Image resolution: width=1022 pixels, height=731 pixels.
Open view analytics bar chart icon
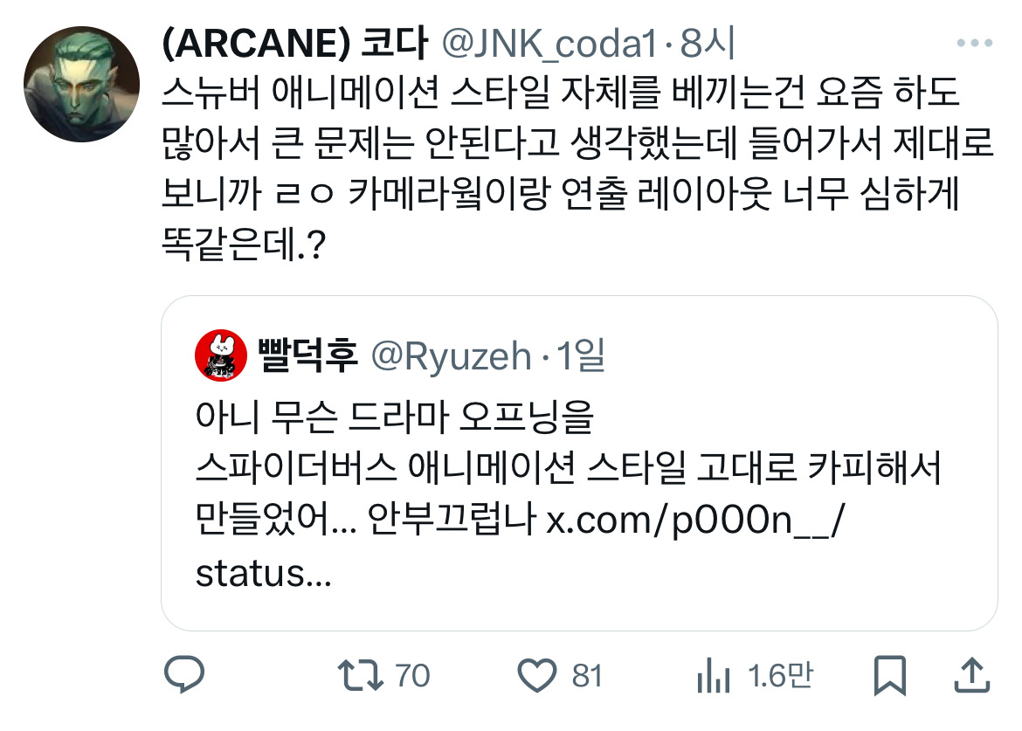pos(713,676)
